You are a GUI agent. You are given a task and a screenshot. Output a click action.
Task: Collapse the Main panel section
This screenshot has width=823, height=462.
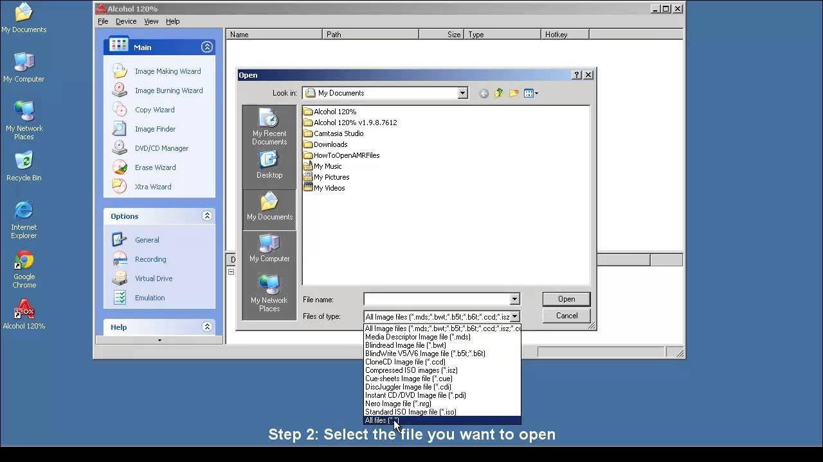click(207, 47)
